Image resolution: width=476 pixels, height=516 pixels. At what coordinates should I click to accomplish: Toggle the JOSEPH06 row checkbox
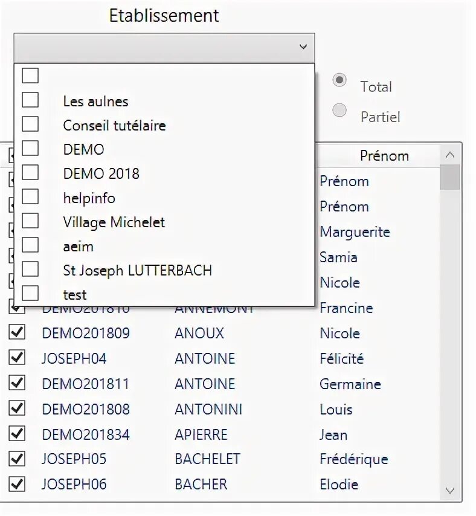pyautogui.click(x=18, y=484)
